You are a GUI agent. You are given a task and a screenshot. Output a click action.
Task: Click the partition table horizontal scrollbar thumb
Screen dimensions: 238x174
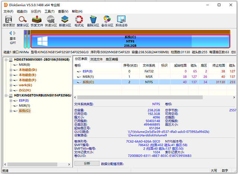(140, 97)
